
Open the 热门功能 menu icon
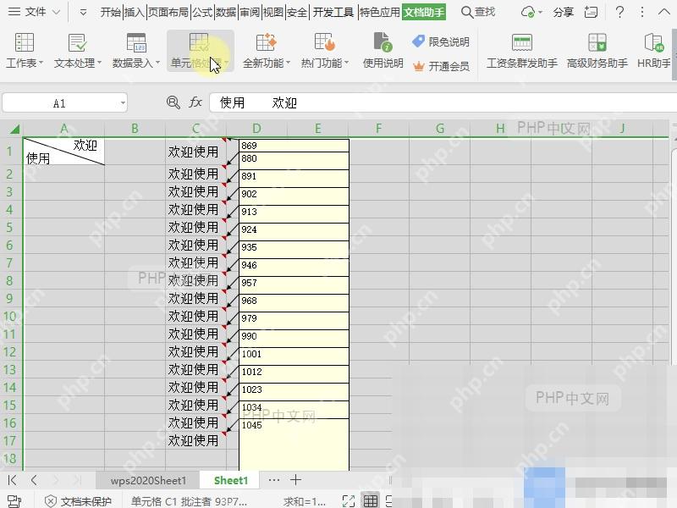point(325,43)
